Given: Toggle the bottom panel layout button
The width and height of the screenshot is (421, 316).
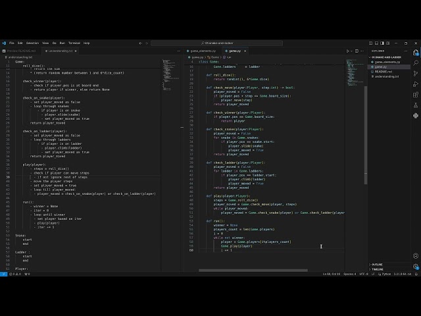Looking at the screenshot, I should pyautogui.click(x=376, y=43).
